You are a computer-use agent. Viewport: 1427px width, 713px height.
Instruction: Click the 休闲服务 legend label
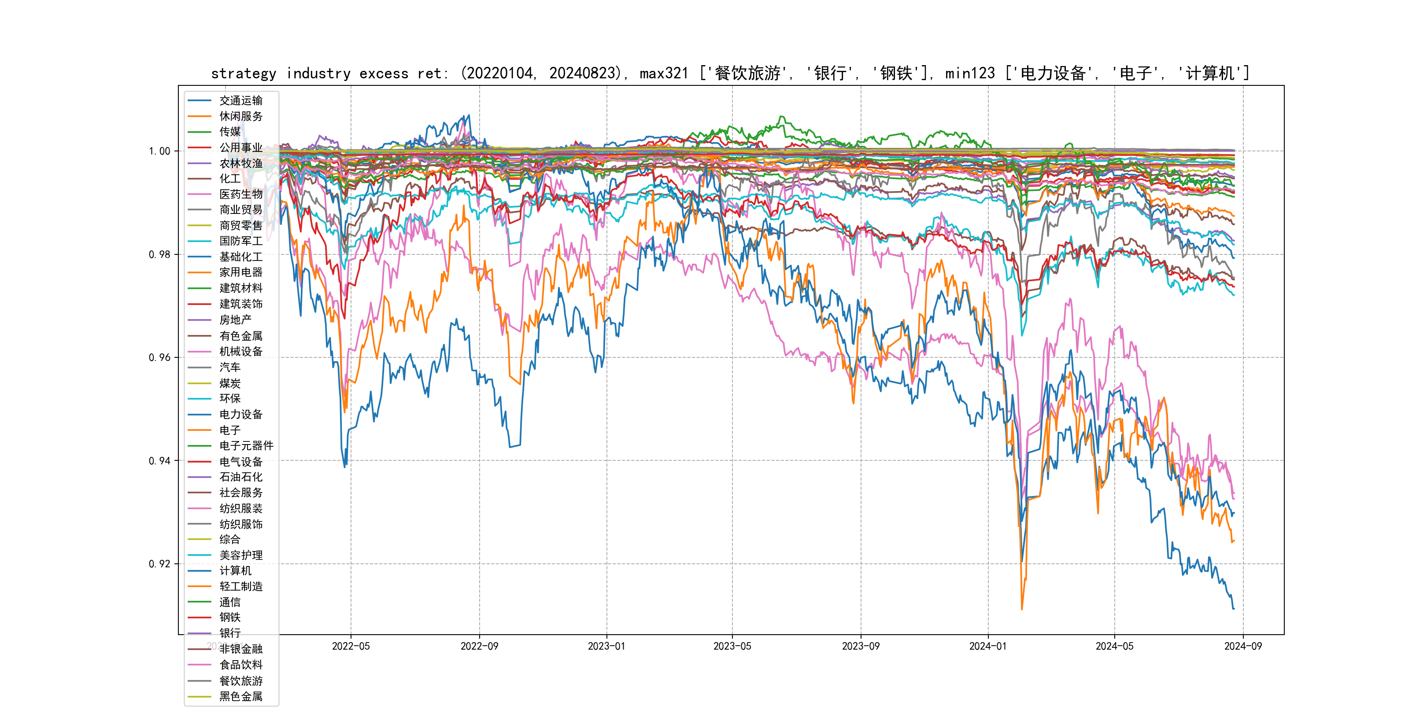(240, 116)
